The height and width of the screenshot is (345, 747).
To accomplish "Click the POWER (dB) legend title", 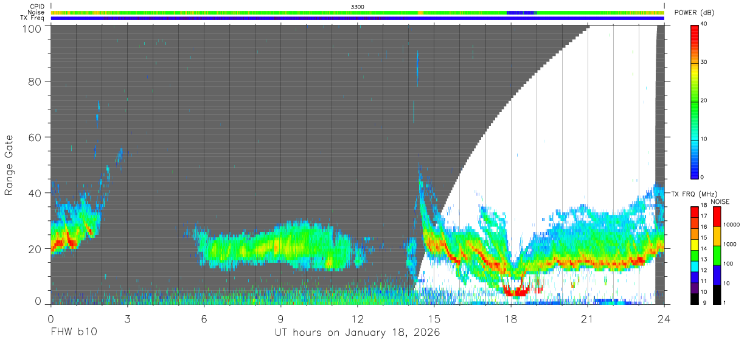I will [694, 13].
